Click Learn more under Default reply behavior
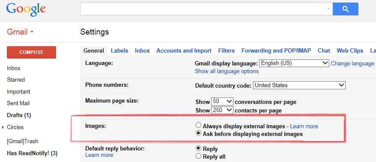 pos(99,155)
